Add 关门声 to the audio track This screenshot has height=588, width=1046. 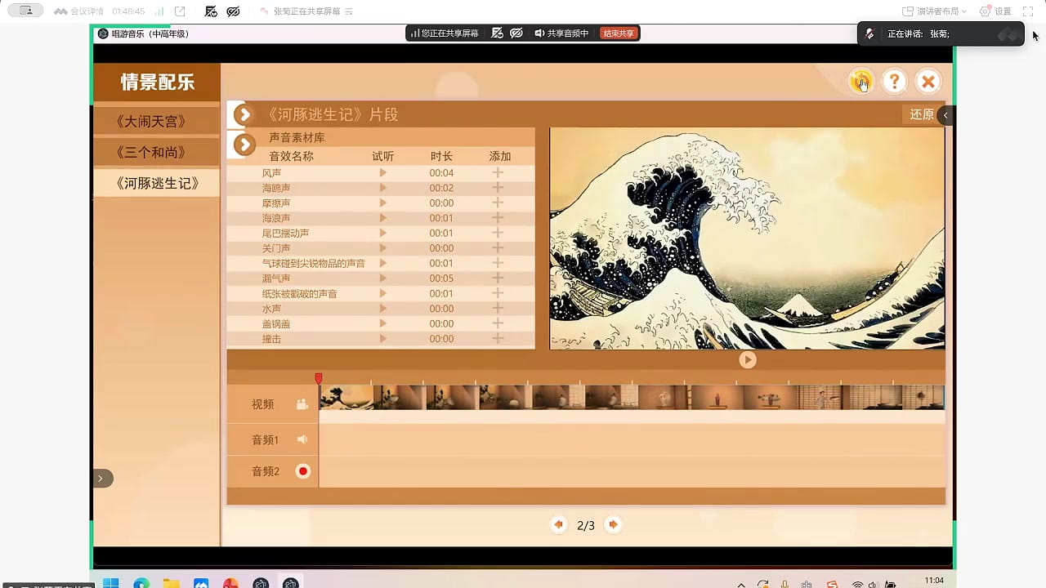coord(498,248)
